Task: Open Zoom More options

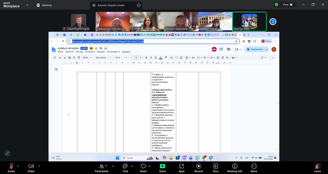Action: (x=254, y=168)
